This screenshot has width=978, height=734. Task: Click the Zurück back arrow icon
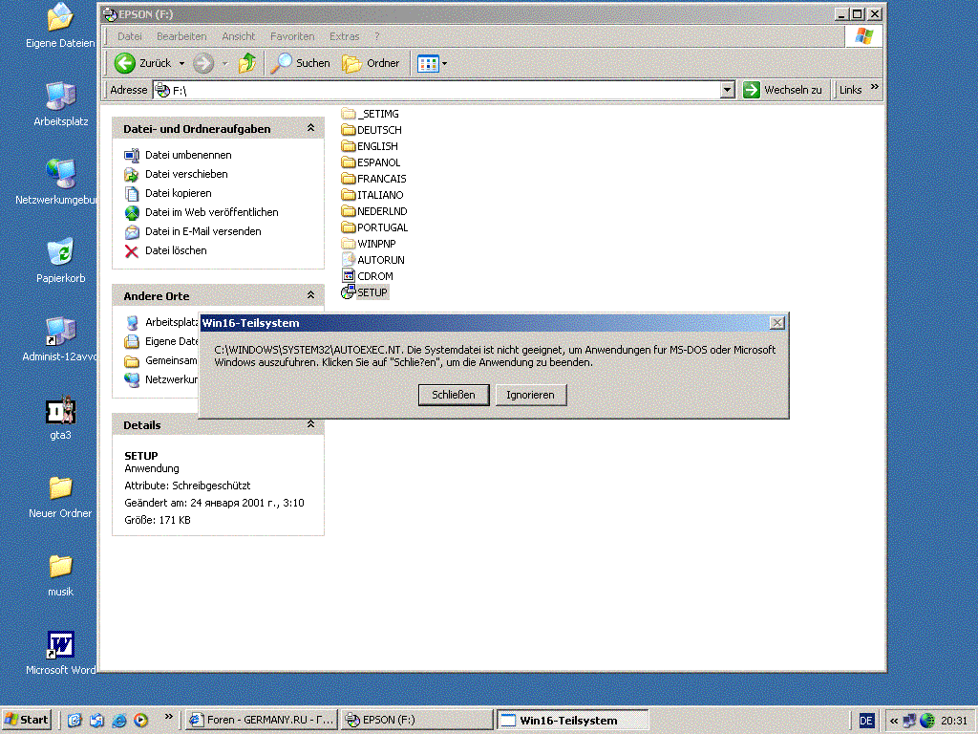coord(125,63)
